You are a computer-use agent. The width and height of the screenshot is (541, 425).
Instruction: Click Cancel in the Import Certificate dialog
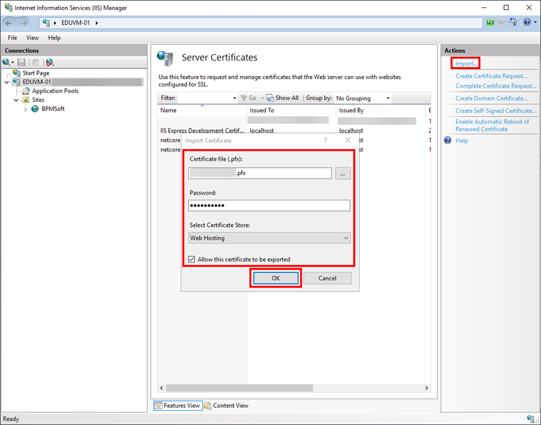(x=327, y=278)
